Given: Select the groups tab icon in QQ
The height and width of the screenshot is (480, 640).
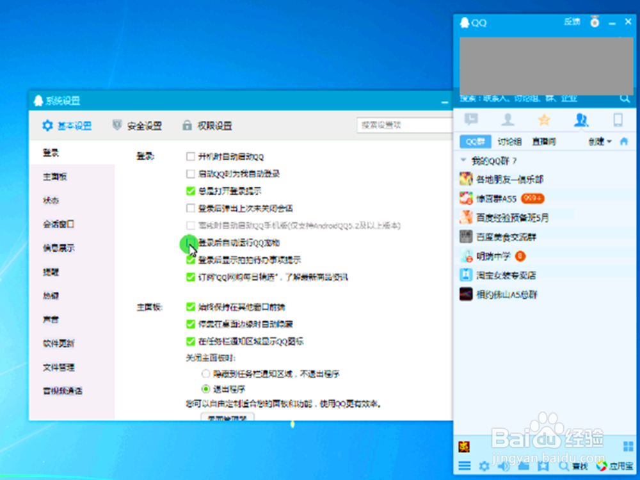Looking at the screenshot, I should coord(581,120).
